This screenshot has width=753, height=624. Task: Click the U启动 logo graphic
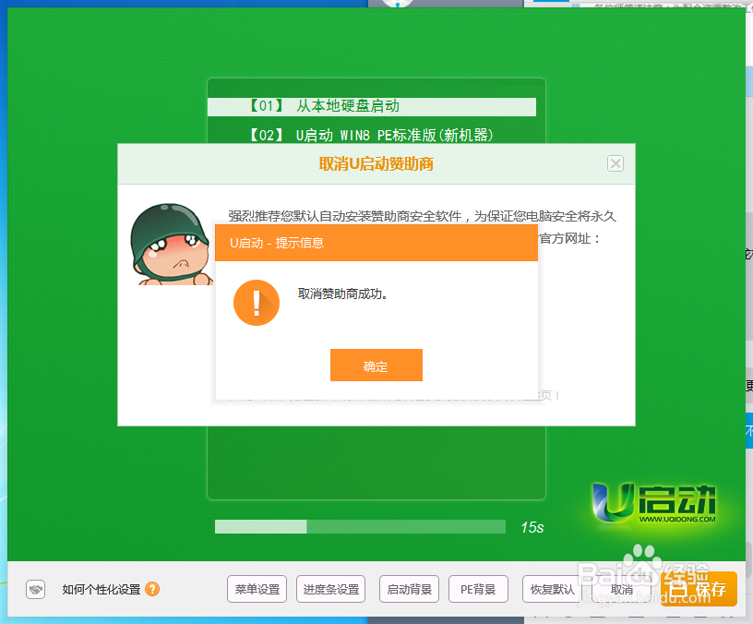pos(654,503)
